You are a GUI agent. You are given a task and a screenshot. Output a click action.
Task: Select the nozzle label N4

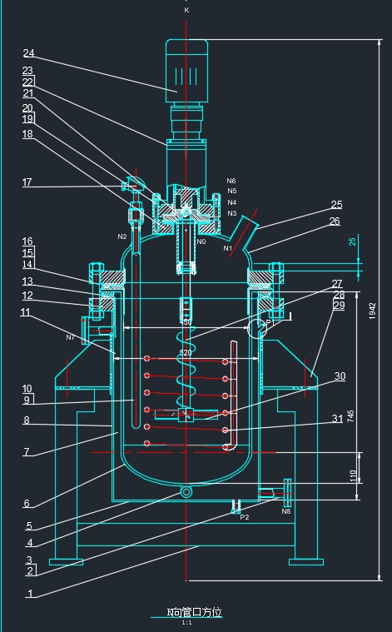pos(232,202)
